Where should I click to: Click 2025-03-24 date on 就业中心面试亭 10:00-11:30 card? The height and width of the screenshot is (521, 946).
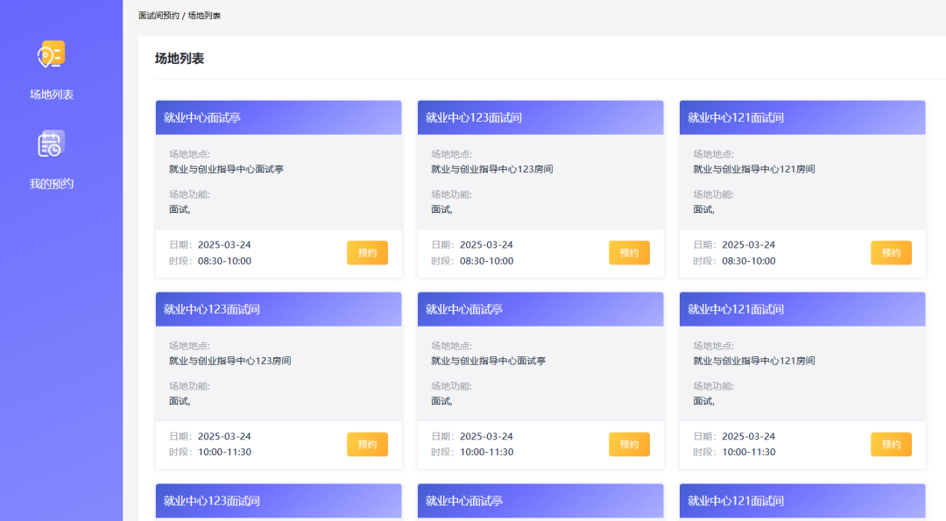tap(486, 437)
